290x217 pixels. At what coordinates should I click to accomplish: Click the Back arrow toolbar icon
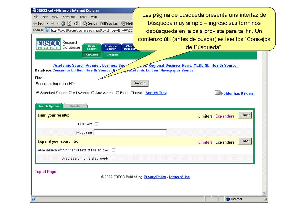click(35, 24)
